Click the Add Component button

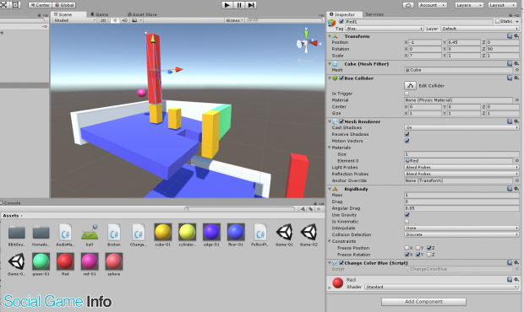click(x=423, y=302)
